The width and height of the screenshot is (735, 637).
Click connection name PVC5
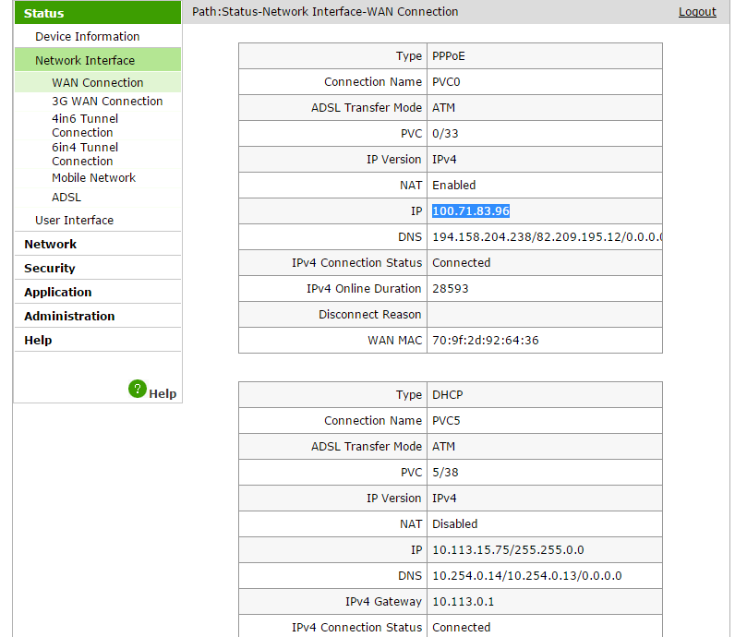point(446,420)
